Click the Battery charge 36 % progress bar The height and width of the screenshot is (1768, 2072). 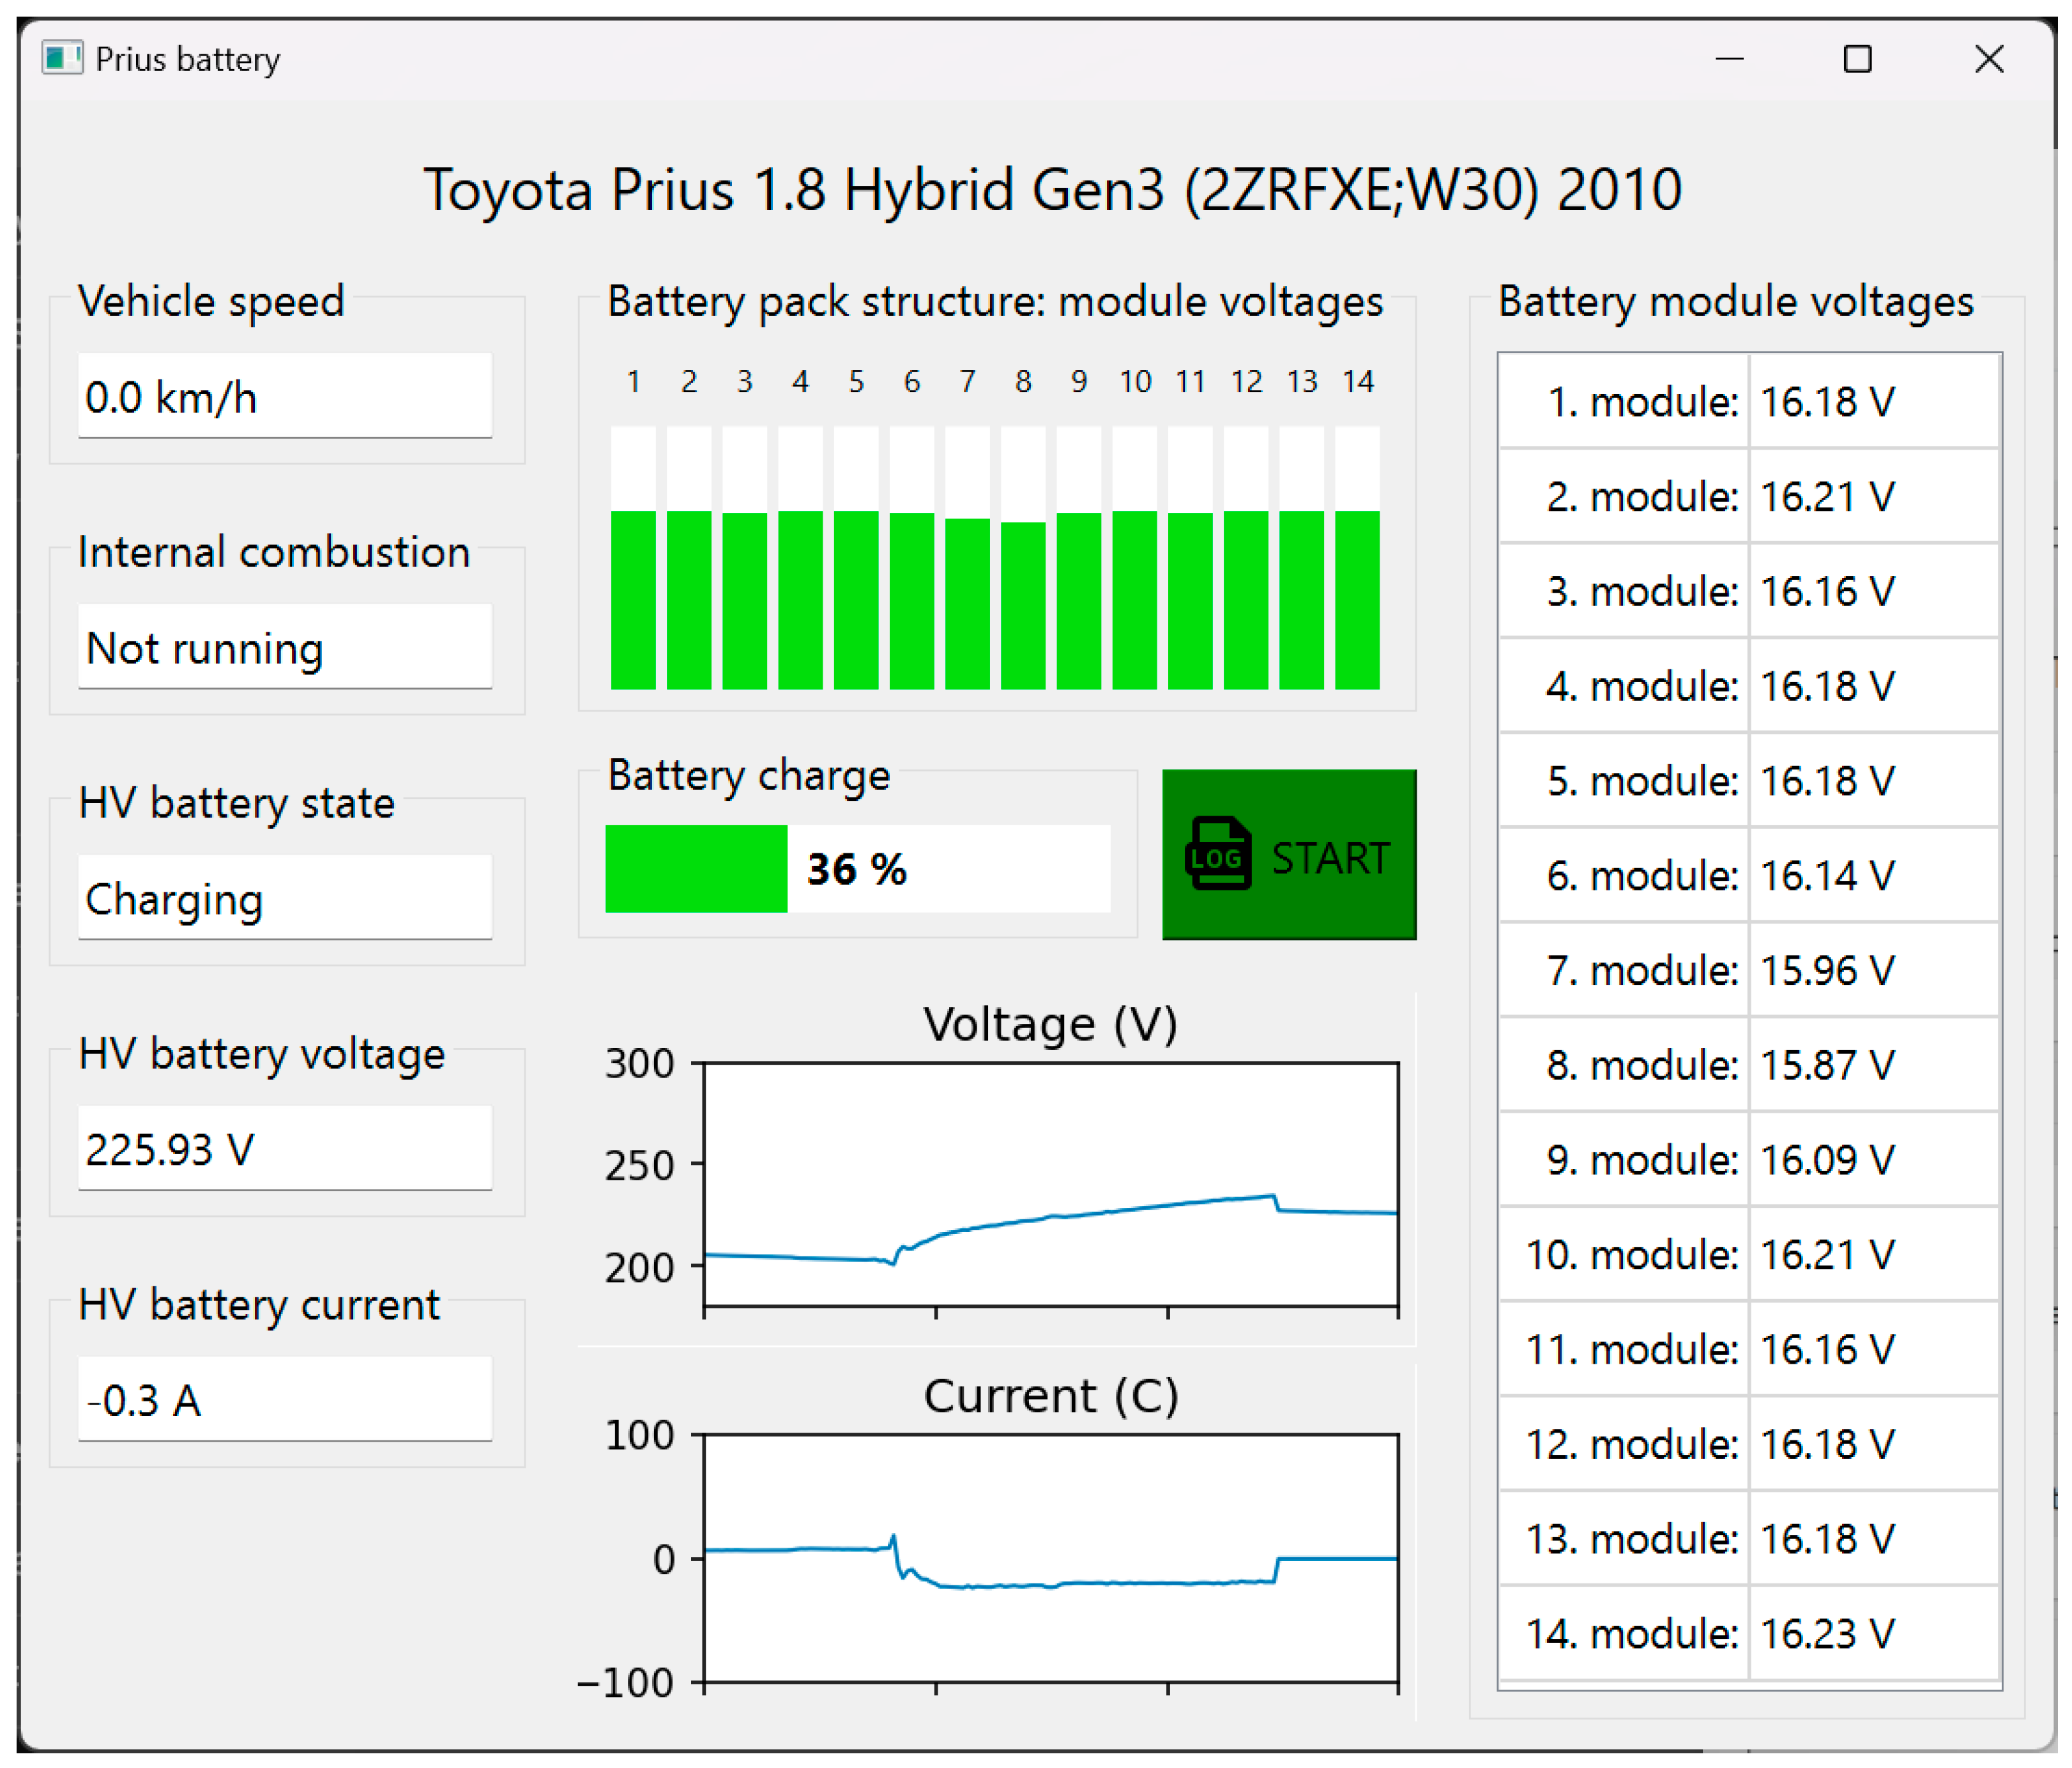(x=857, y=869)
